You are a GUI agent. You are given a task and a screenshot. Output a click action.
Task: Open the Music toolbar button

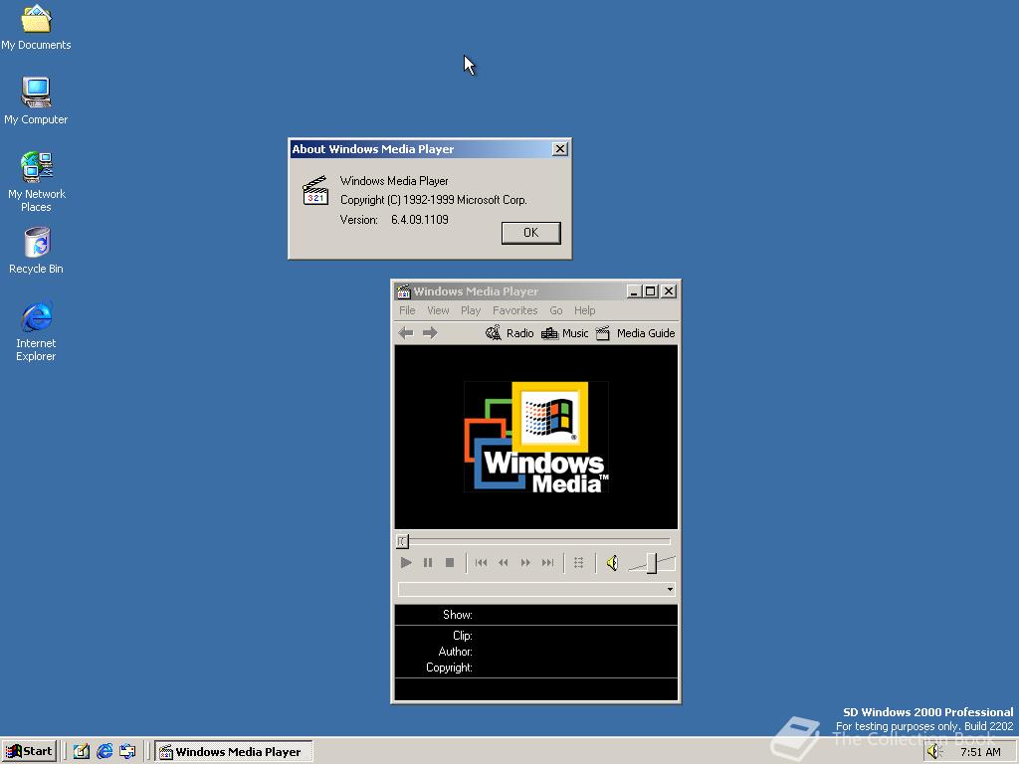tap(565, 333)
